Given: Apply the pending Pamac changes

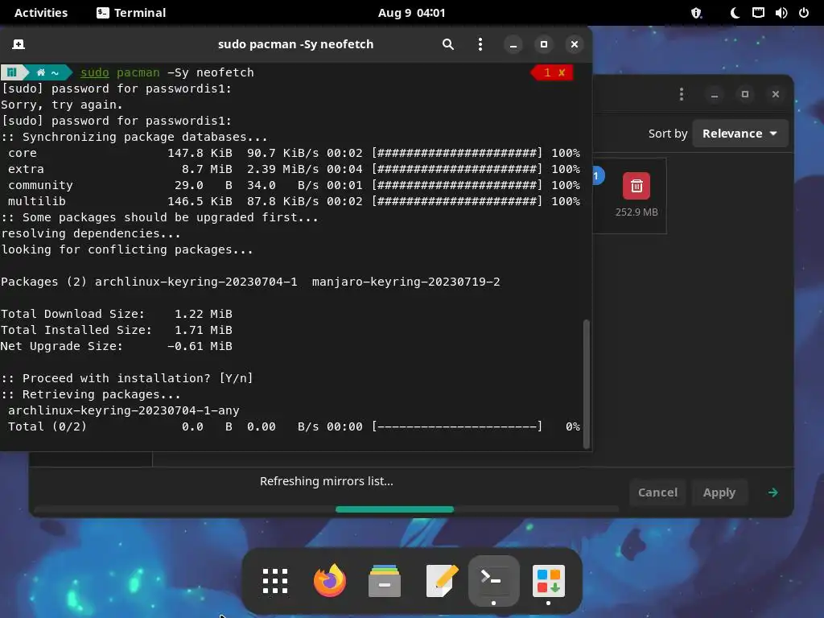Looking at the screenshot, I should 719,492.
